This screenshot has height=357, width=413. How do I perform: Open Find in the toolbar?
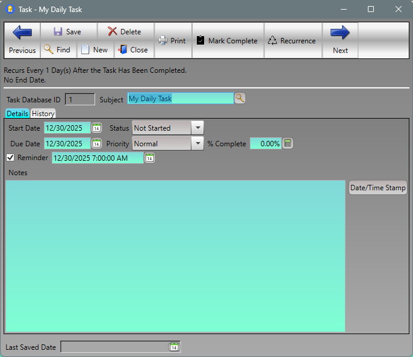pos(57,50)
